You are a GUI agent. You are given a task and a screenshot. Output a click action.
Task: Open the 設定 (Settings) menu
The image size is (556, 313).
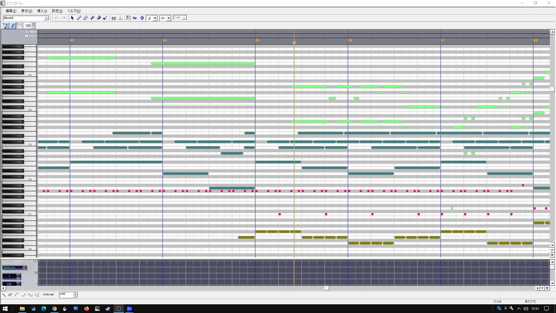tap(57, 11)
